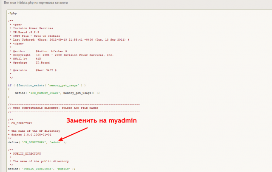This screenshot has height=172, width=272.
Task: Click the '@package IP.Board' comment line
Action: point(30,63)
